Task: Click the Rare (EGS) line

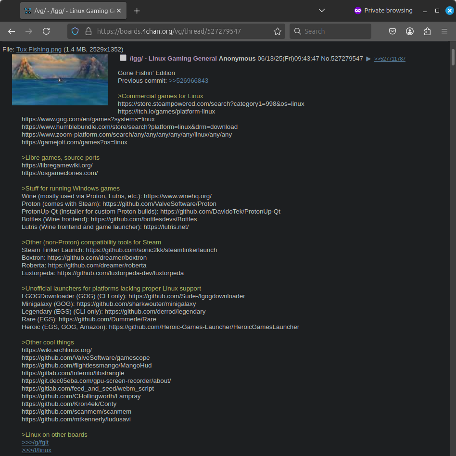Action: tap(89, 319)
